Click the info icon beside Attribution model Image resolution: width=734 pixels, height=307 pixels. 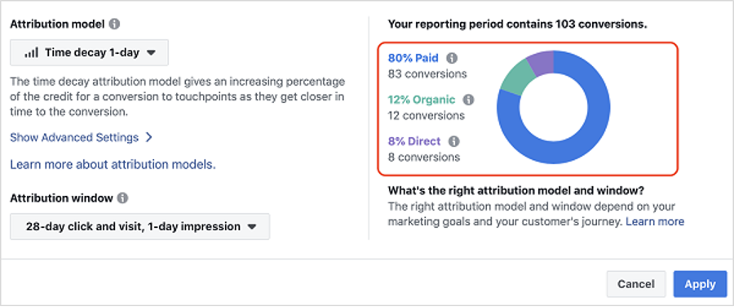coord(114,24)
